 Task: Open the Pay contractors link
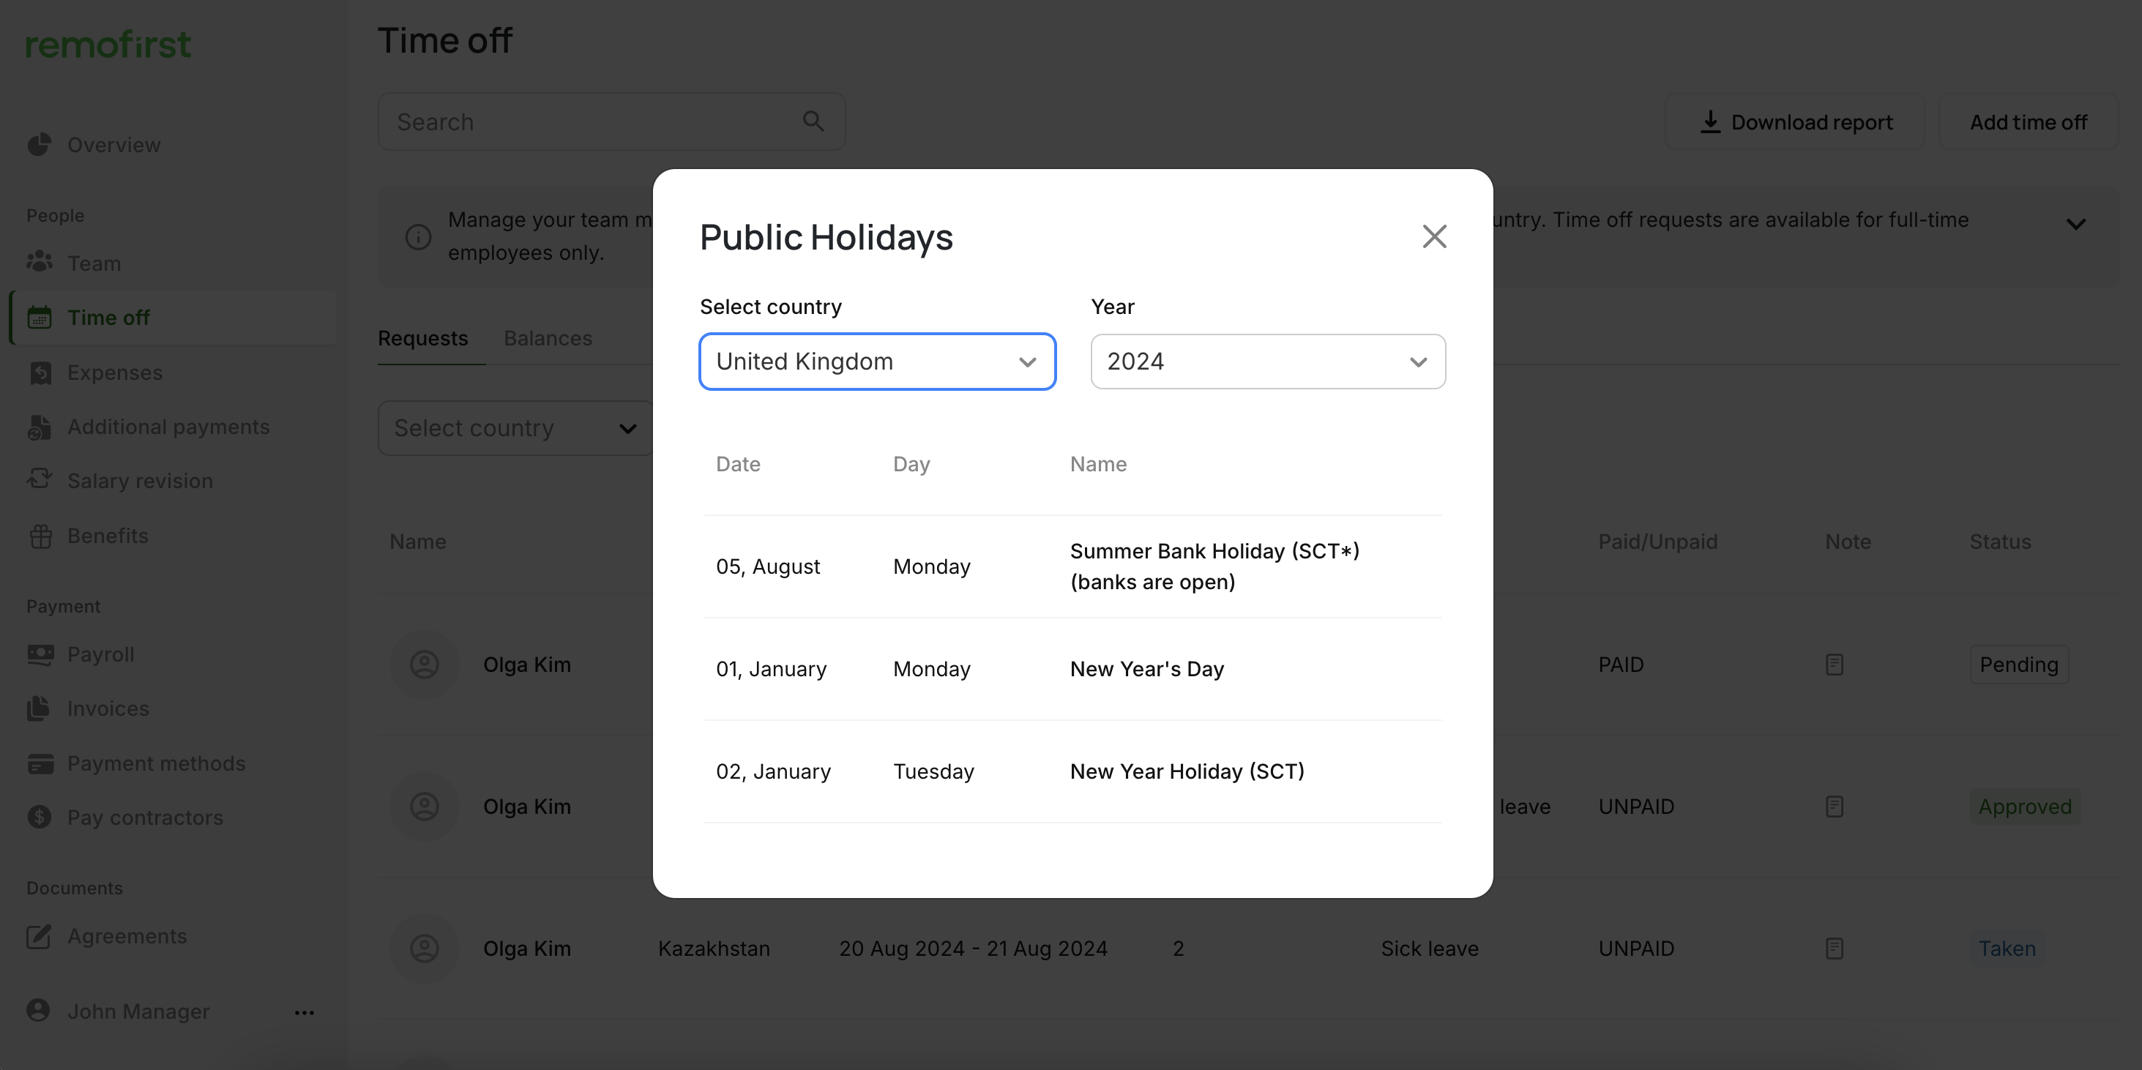[x=145, y=818]
